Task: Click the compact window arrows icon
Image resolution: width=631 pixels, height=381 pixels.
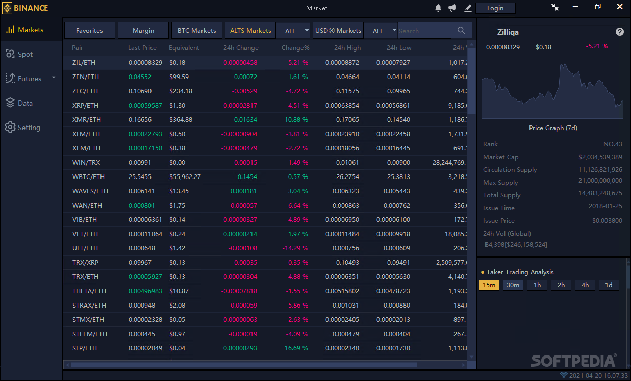Action: (x=556, y=7)
